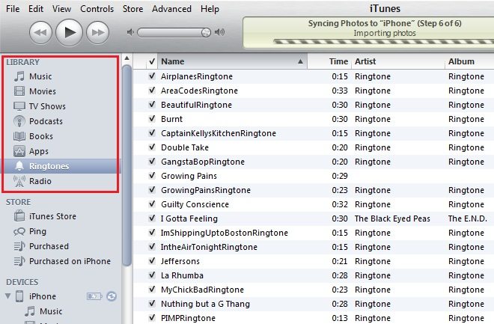
Task: Select the IntheAirTonightRingtone track
Action: pos(209,247)
